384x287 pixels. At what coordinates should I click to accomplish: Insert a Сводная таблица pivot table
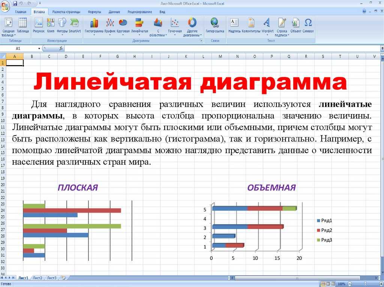[8, 27]
